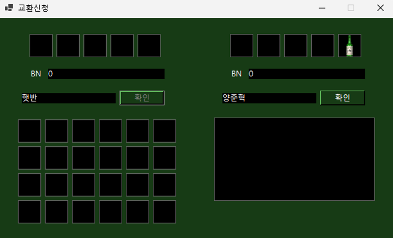This screenshot has height=238, width=393.
Task: Click the bottom-right slot of inventory grid
Action: point(165,211)
